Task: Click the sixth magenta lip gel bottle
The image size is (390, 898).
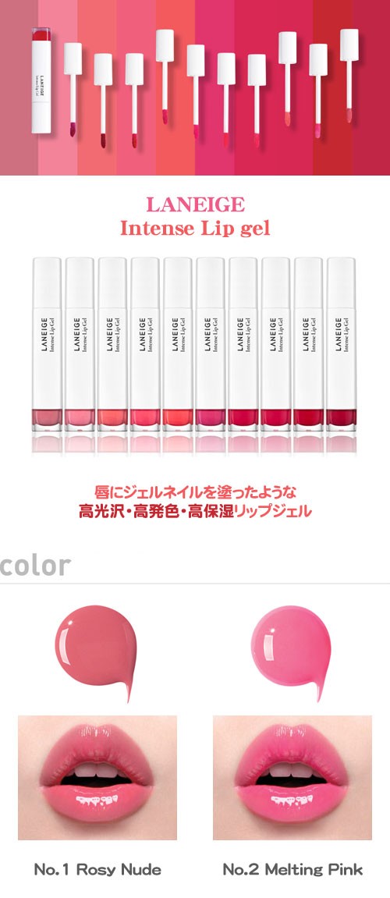Action: click(x=210, y=344)
